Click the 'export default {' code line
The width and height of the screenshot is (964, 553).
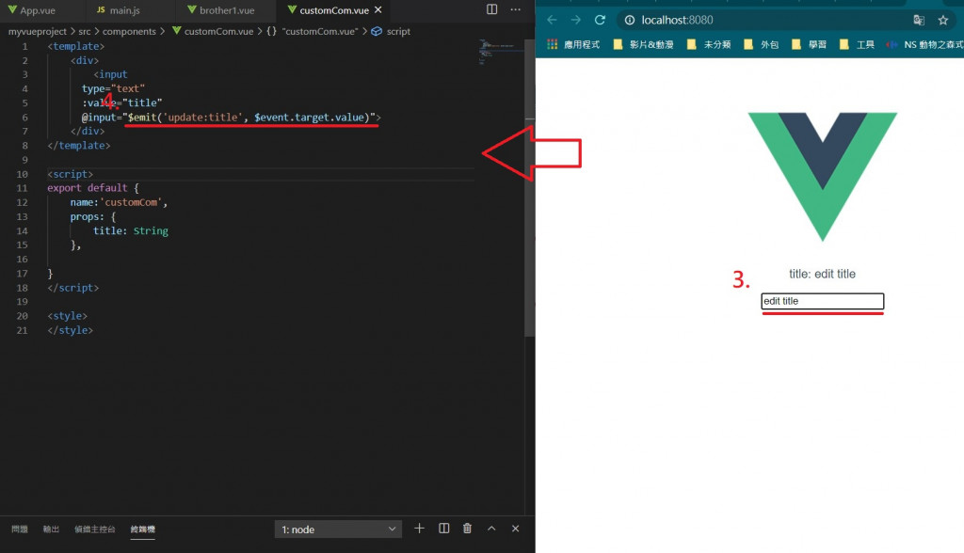pyautogui.click(x=93, y=188)
